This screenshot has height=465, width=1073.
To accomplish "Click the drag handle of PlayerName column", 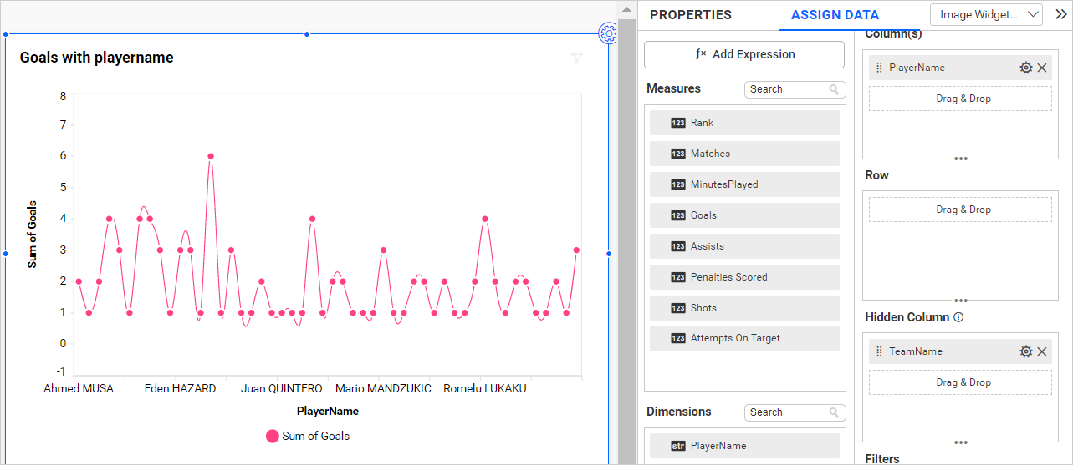I will 879,68.
